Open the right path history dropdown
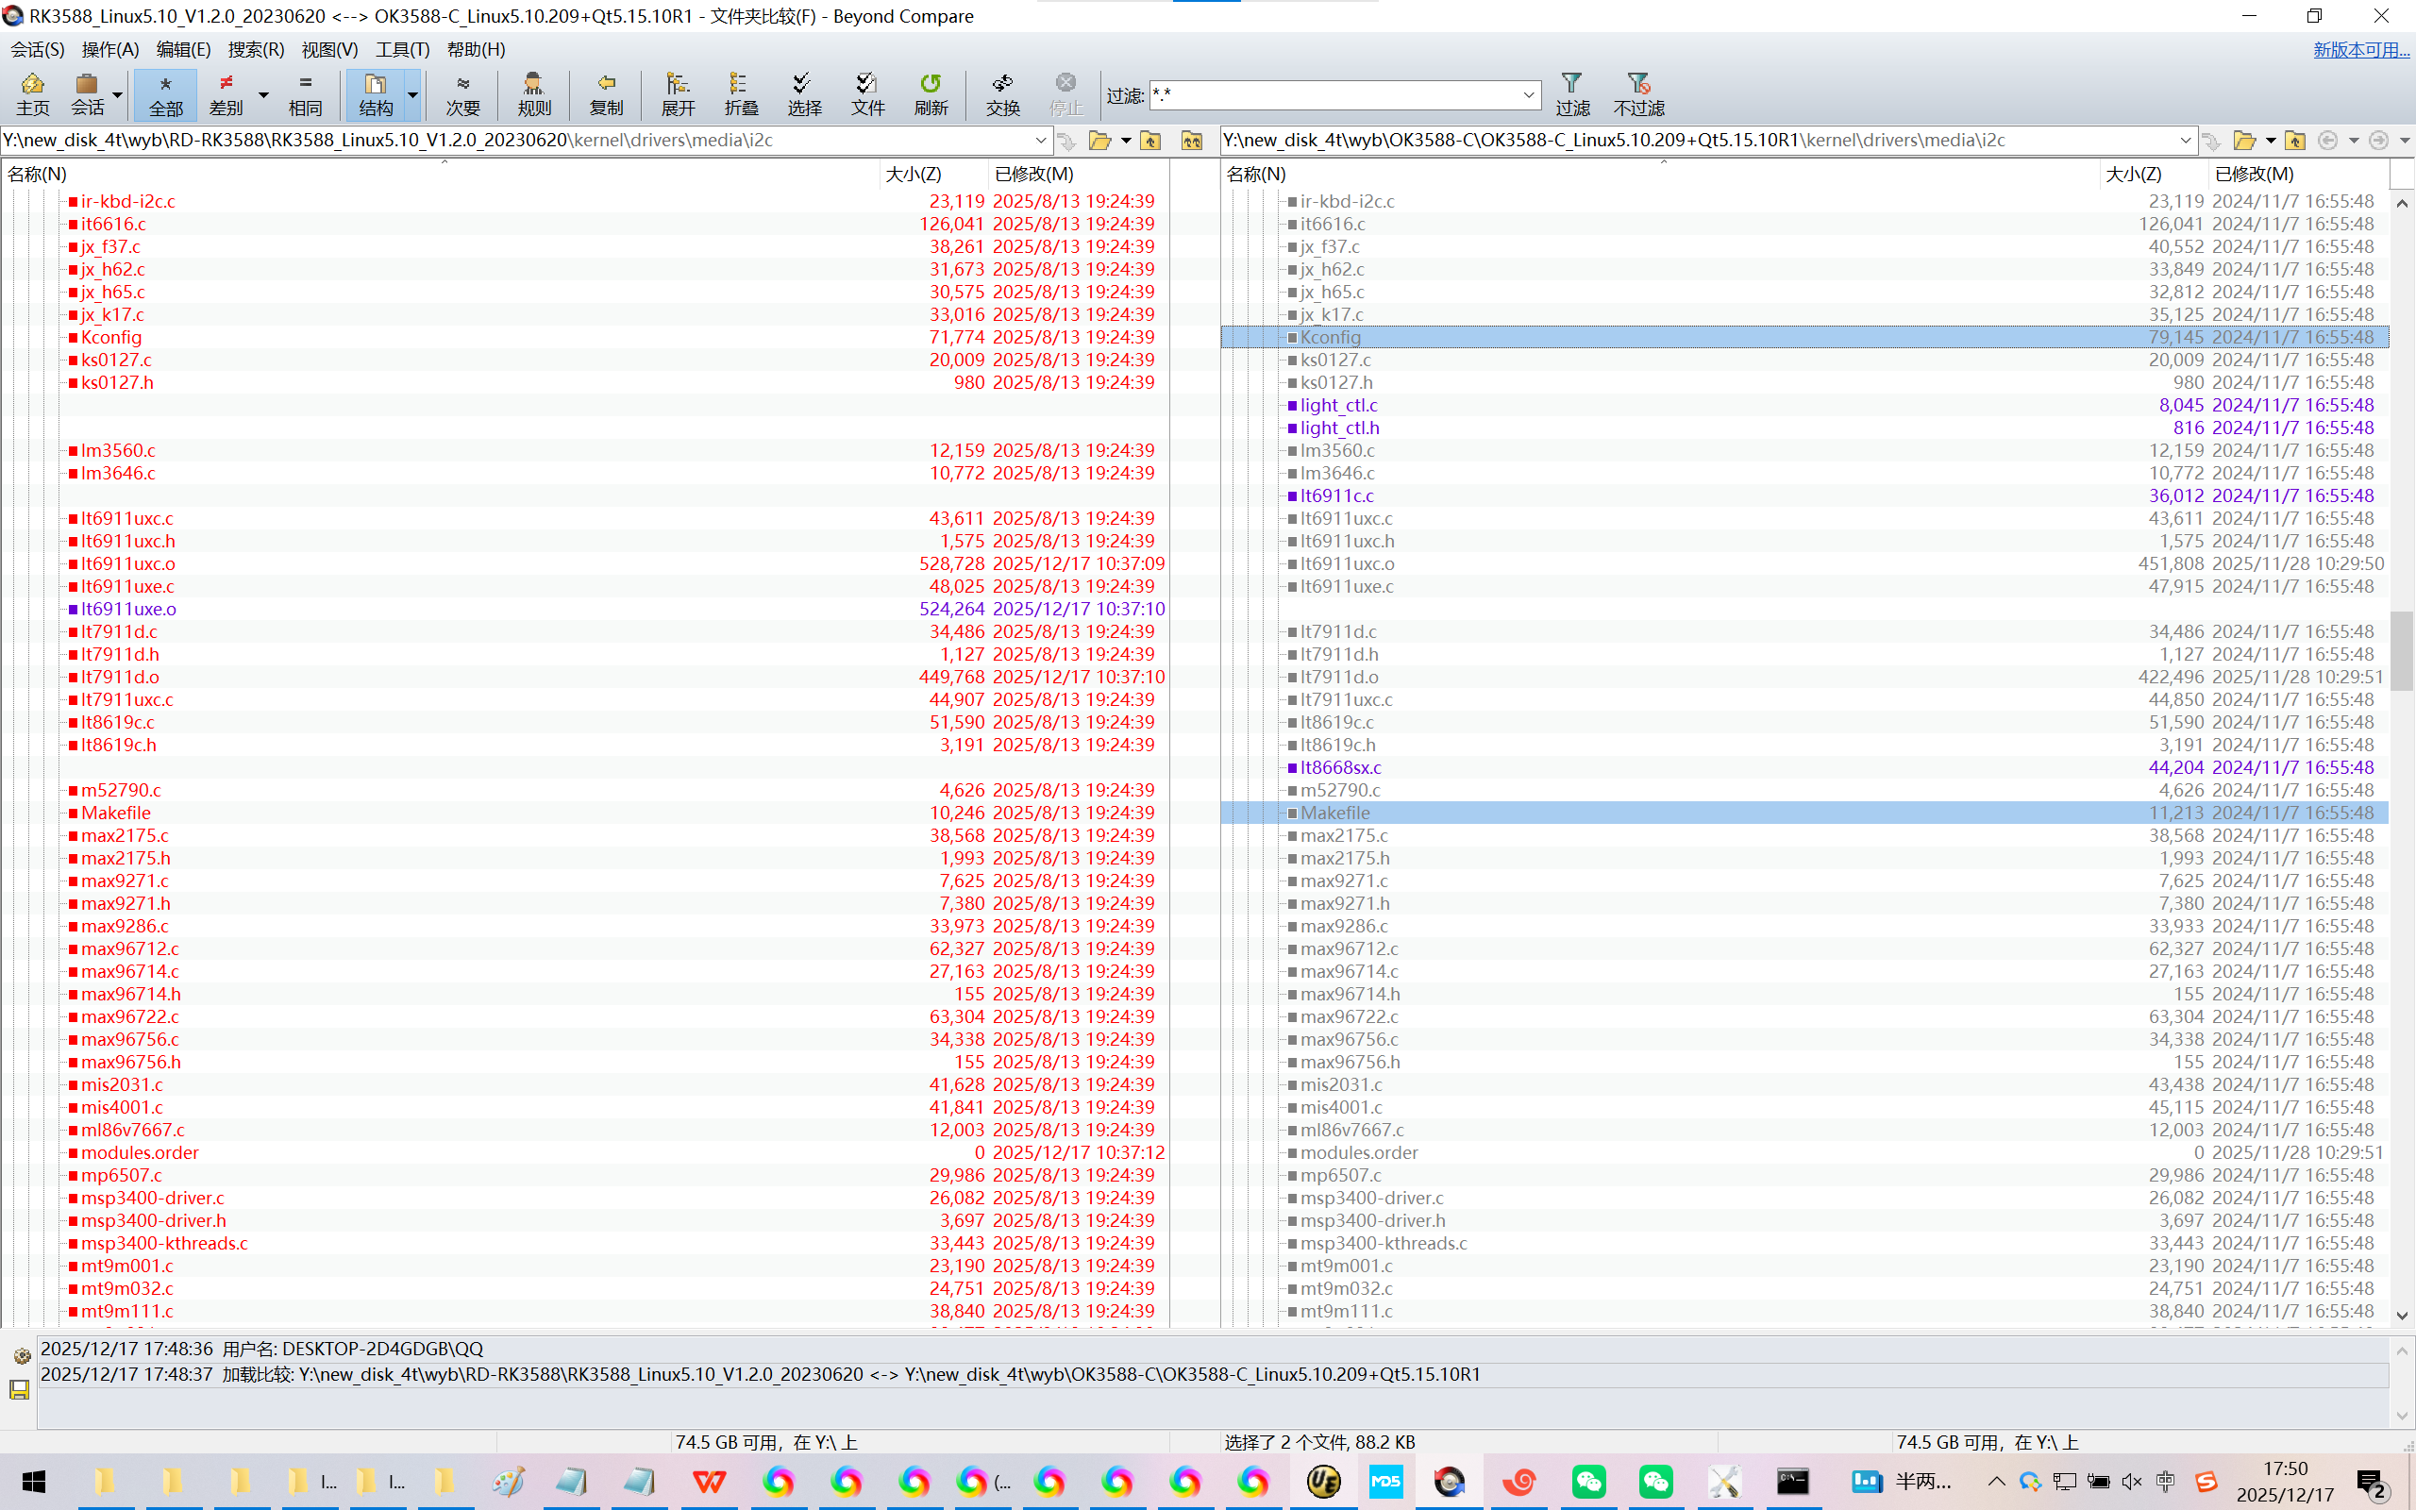The image size is (2416, 1510). [x=2185, y=141]
